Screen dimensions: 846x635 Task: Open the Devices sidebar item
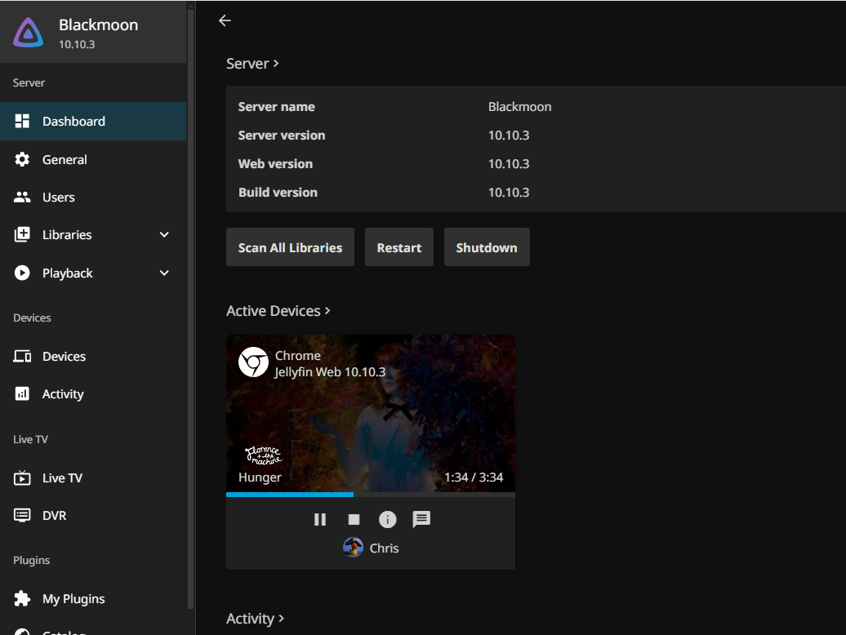[64, 357]
